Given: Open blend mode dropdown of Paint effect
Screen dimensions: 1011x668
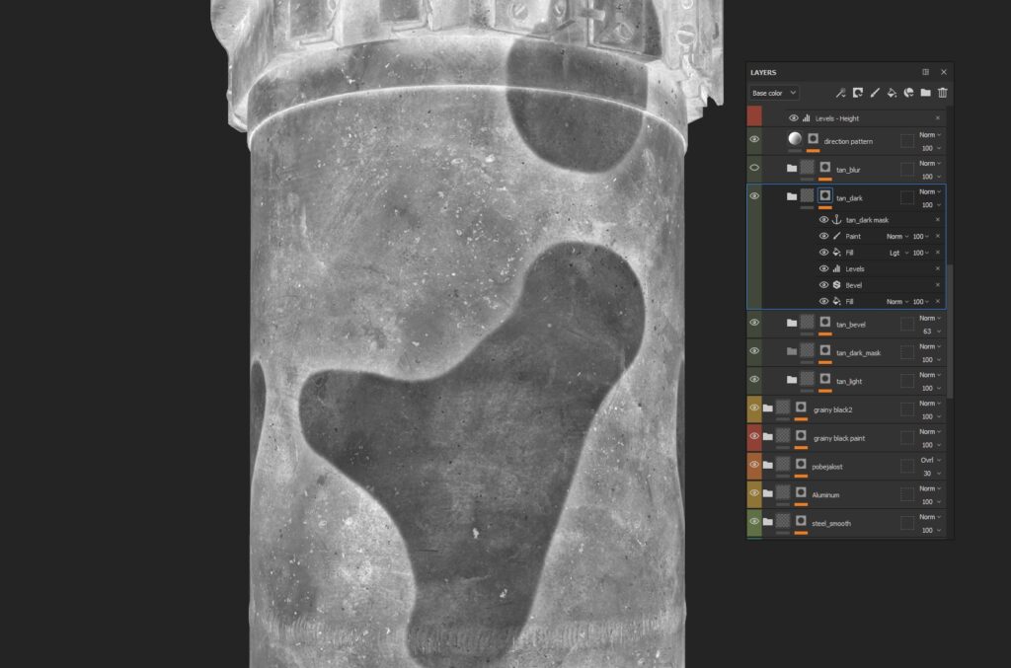Looking at the screenshot, I should coord(896,237).
